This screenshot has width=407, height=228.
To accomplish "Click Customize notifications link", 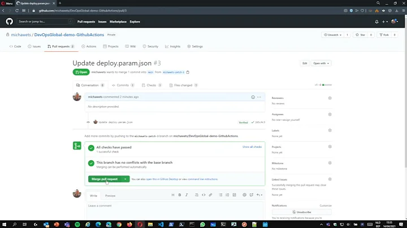I will pos(326,206).
